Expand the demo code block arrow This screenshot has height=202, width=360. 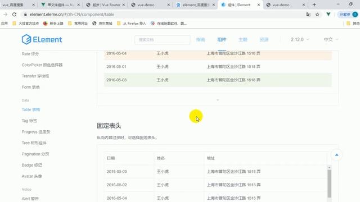pos(218,100)
